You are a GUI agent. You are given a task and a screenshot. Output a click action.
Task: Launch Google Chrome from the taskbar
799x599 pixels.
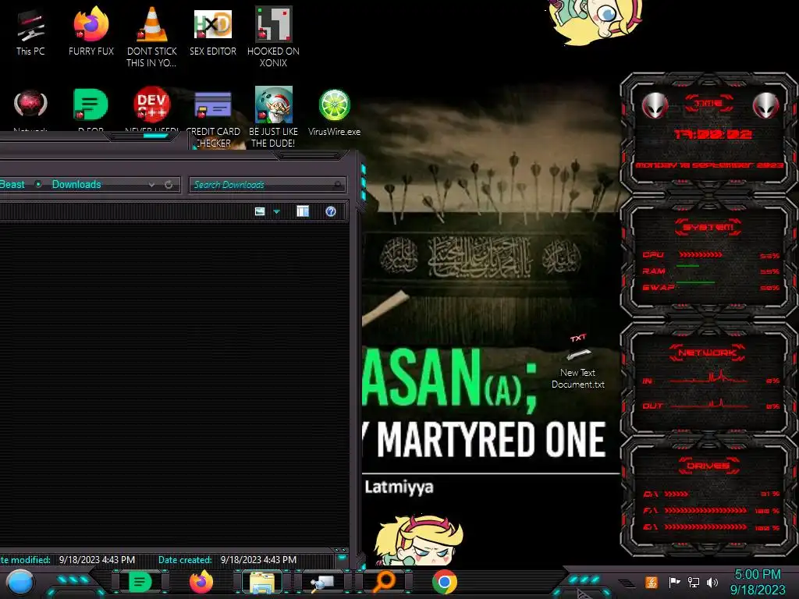(x=445, y=582)
